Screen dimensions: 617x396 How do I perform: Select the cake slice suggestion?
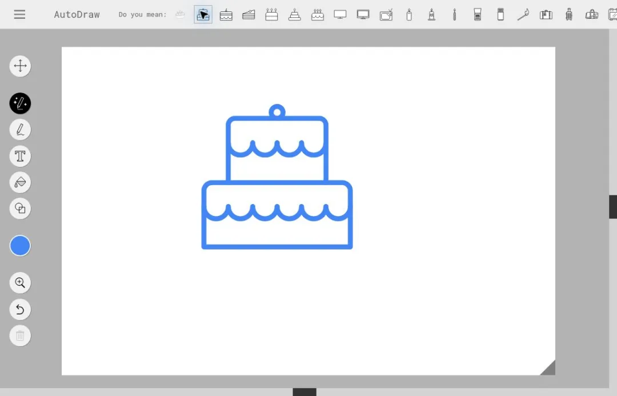[249, 14]
